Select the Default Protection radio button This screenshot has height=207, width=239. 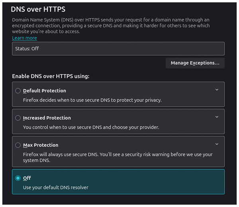point(18,91)
